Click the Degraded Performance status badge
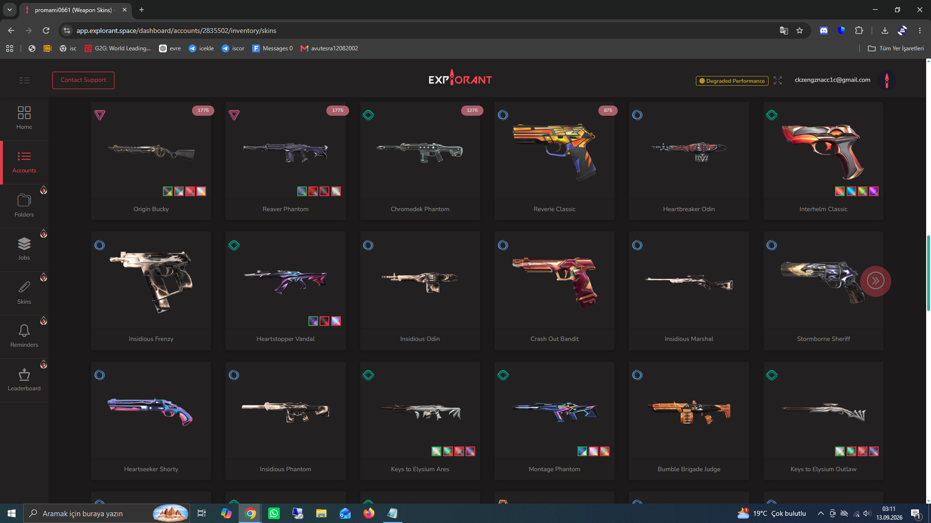The height and width of the screenshot is (523, 931). pyautogui.click(x=732, y=81)
